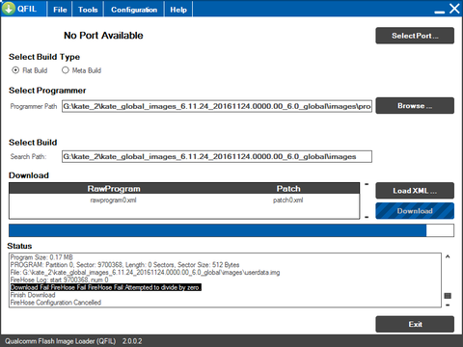Click the status log scroll up arrow
Screen dimensions: 463x347
[448, 256]
